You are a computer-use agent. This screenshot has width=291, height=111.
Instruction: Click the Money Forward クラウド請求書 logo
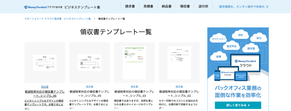(43, 7)
